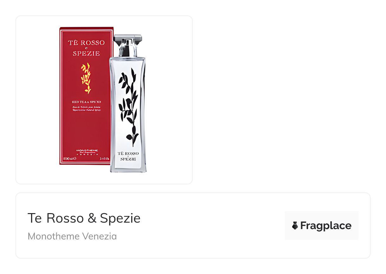
Task: Click the spray nozzle under the cap
Action: [x=128, y=50]
